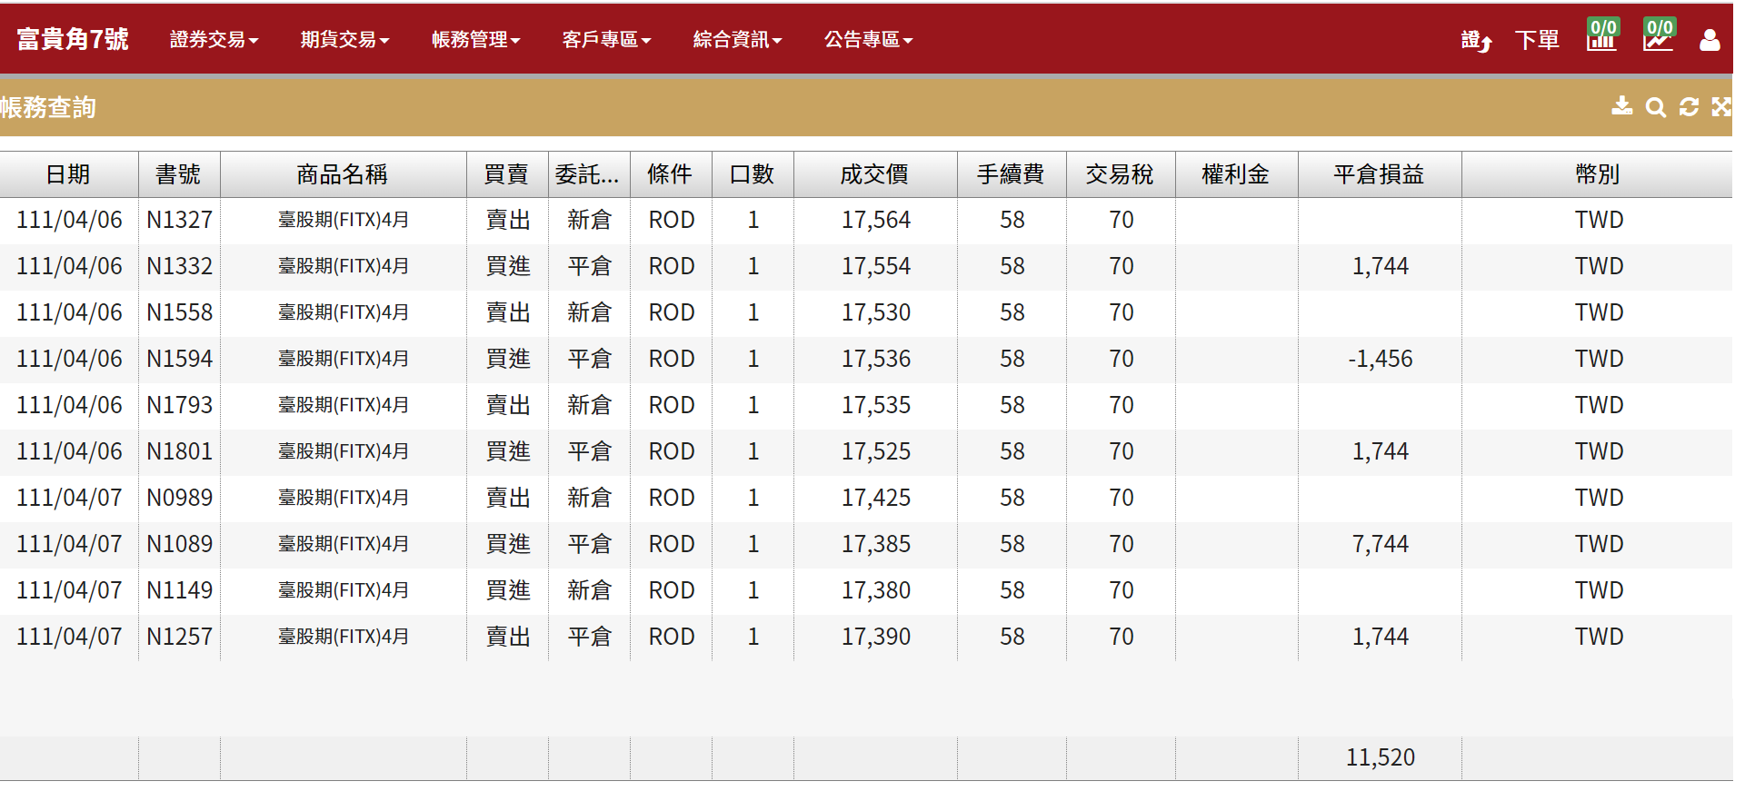The width and height of the screenshot is (1745, 801).
Task: Open the 下單 order button
Action: [x=1537, y=40]
